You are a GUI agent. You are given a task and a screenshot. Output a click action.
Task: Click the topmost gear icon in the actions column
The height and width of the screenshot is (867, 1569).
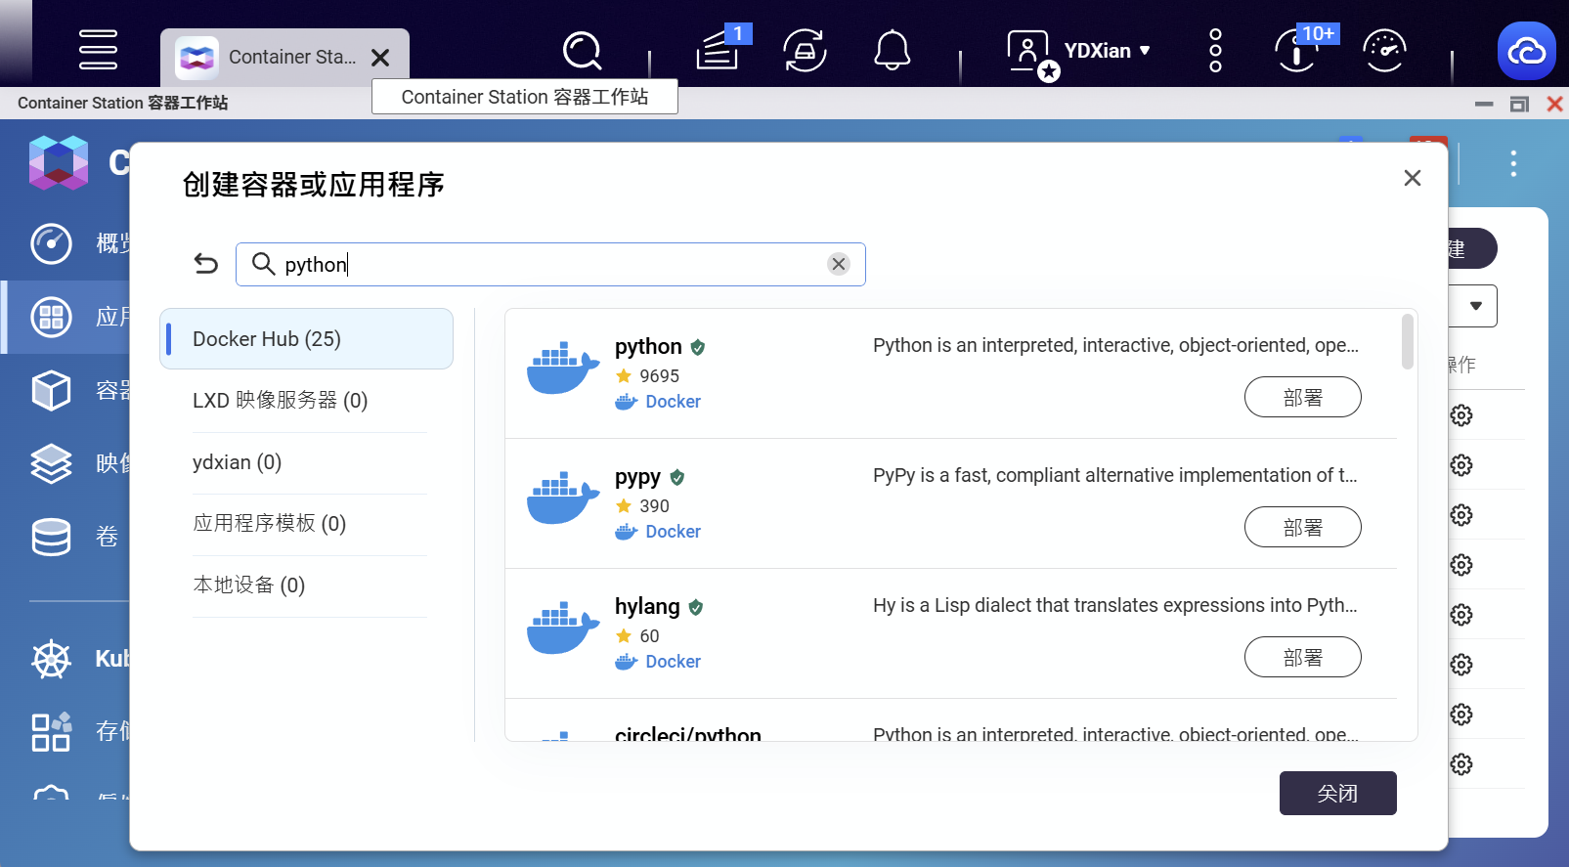coord(1461,415)
